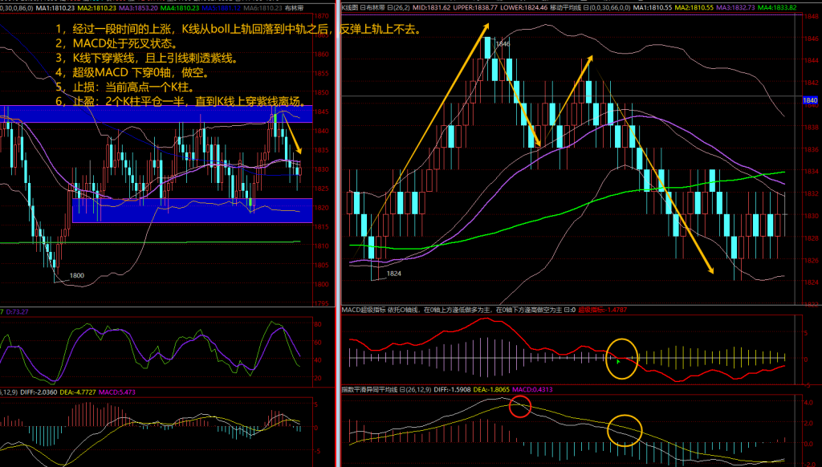Select the 布林带 label in left chart header

pyautogui.click(x=294, y=8)
